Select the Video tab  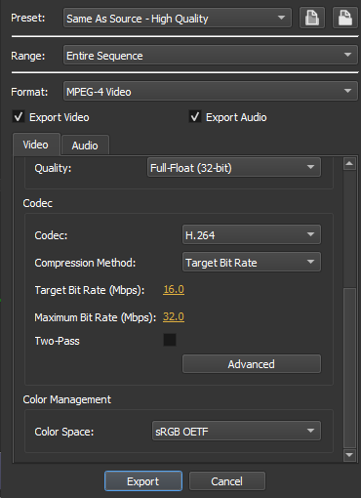click(36, 145)
